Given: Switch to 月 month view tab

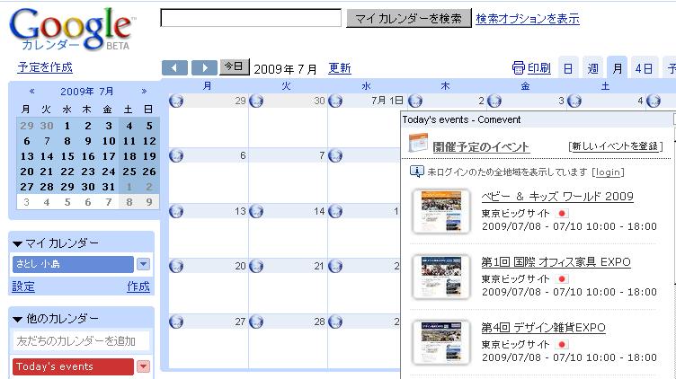Looking at the screenshot, I should coord(618,68).
